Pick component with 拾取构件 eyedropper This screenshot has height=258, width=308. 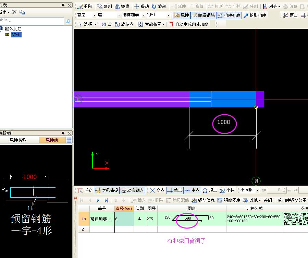point(255,15)
